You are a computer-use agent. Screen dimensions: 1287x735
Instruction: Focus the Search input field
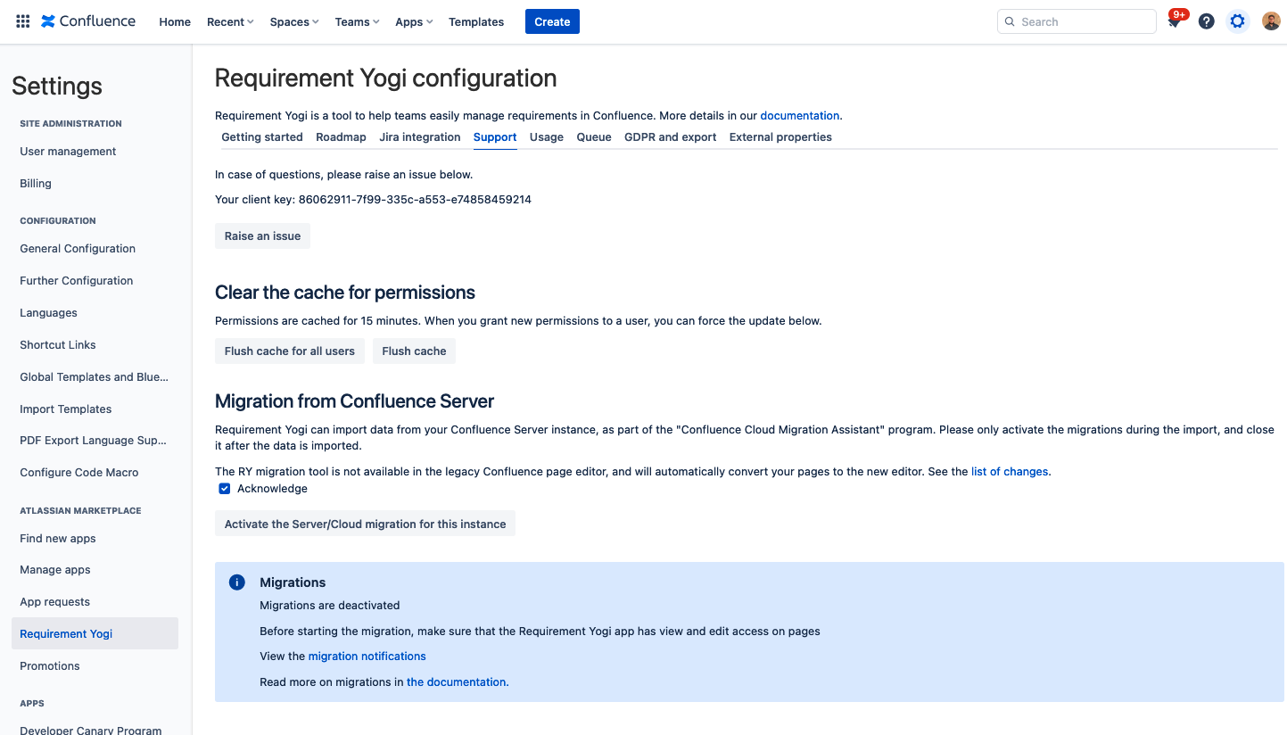tap(1077, 21)
